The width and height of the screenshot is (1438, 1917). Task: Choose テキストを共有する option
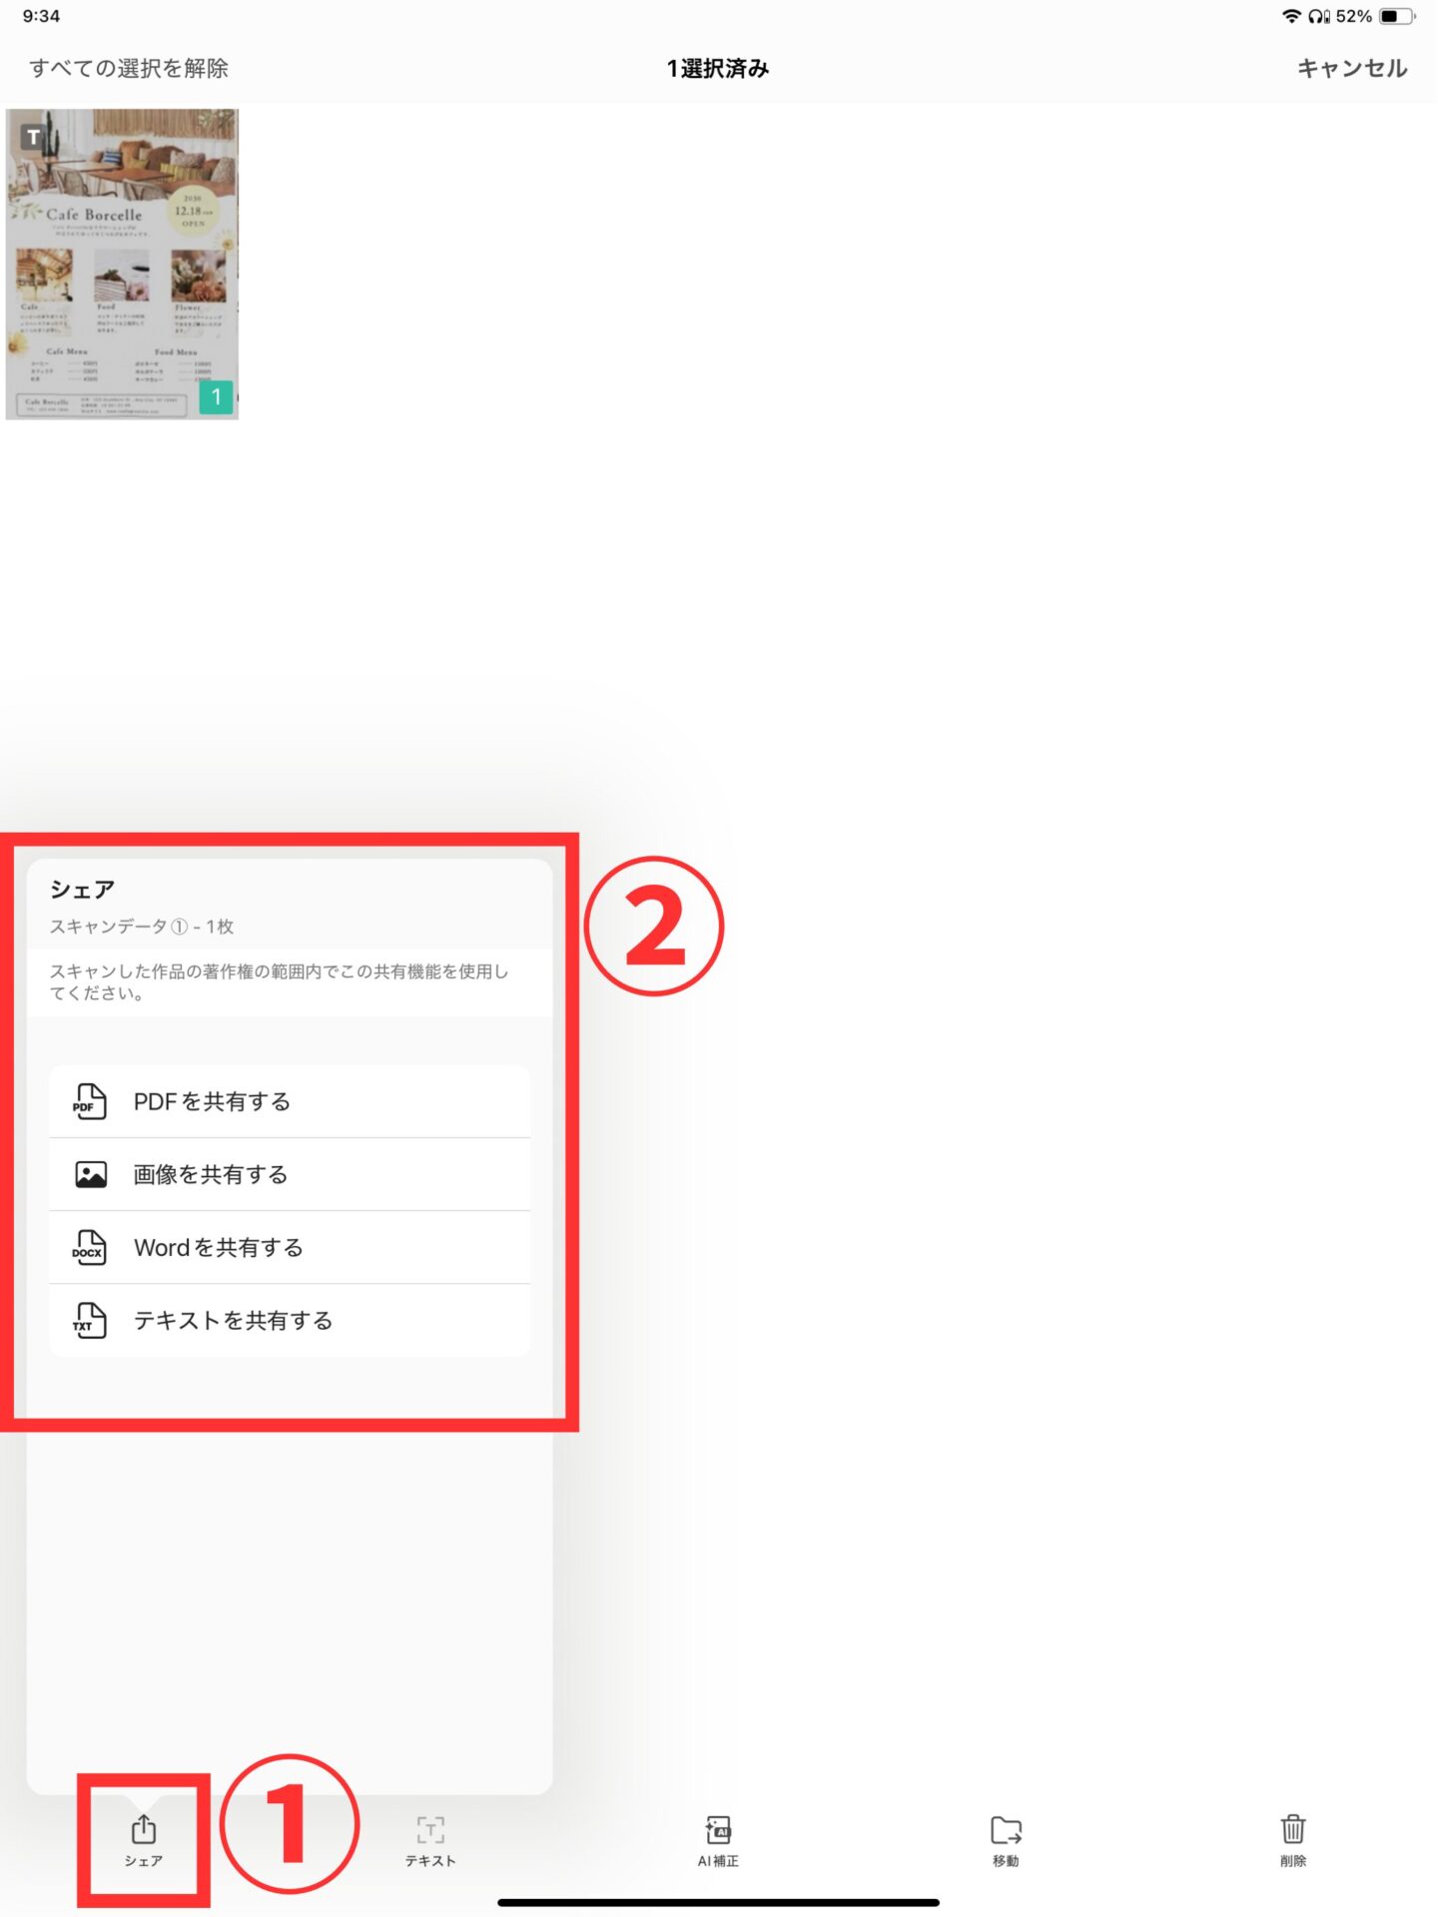[x=290, y=1320]
